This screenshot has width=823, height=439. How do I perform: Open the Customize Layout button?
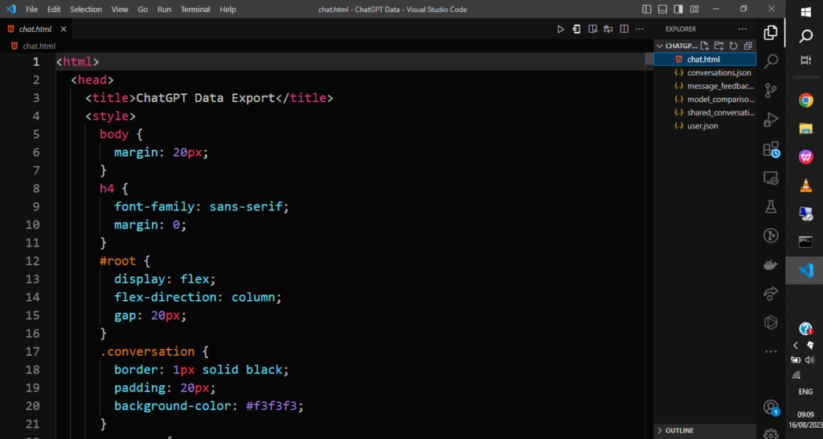(x=694, y=10)
